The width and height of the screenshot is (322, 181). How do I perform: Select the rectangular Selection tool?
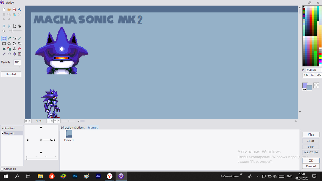tap(4, 38)
